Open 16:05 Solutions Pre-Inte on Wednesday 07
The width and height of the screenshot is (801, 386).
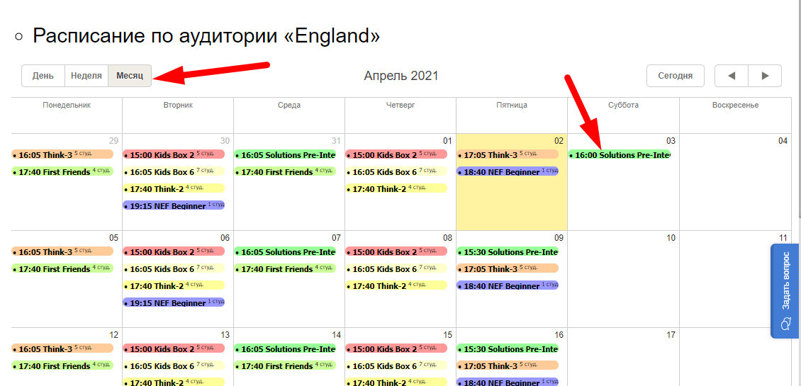tap(285, 251)
